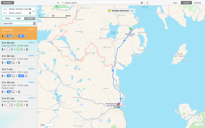Zoom in with the plus button
The width and height of the screenshot is (205, 128).
(201, 125)
